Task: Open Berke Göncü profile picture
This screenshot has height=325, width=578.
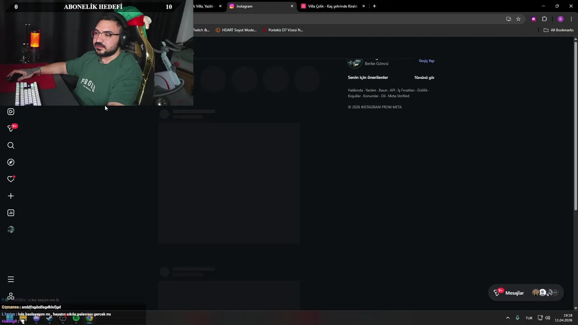Action: 354,62
